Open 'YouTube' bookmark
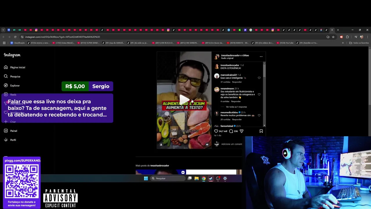This screenshot has width=371, height=209. click(285, 43)
